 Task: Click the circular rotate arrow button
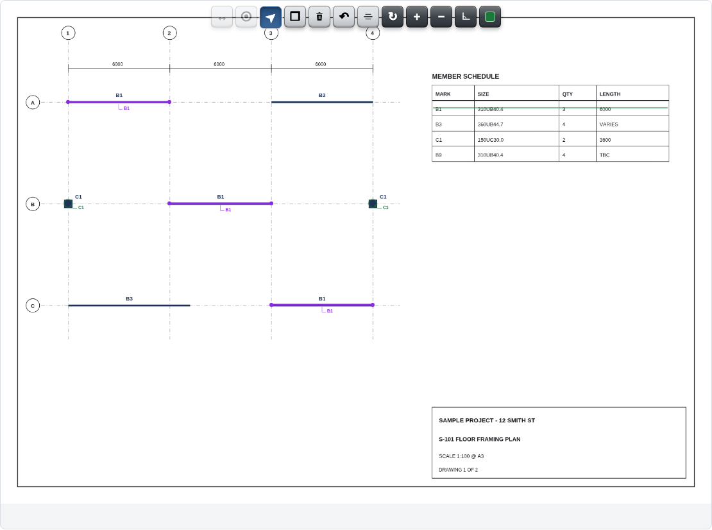393,17
